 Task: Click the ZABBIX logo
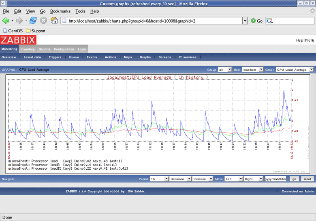tap(18, 40)
